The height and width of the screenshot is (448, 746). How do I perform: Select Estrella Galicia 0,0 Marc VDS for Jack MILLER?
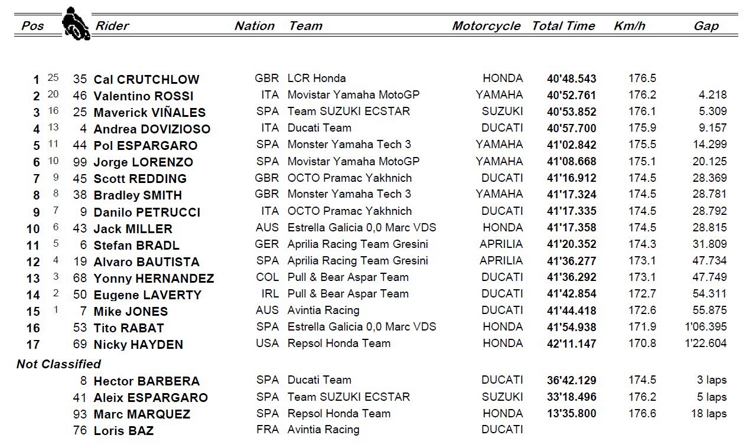(x=361, y=228)
